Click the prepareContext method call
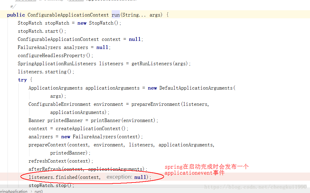The height and width of the screenshot is (193, 310). [48, 145]
